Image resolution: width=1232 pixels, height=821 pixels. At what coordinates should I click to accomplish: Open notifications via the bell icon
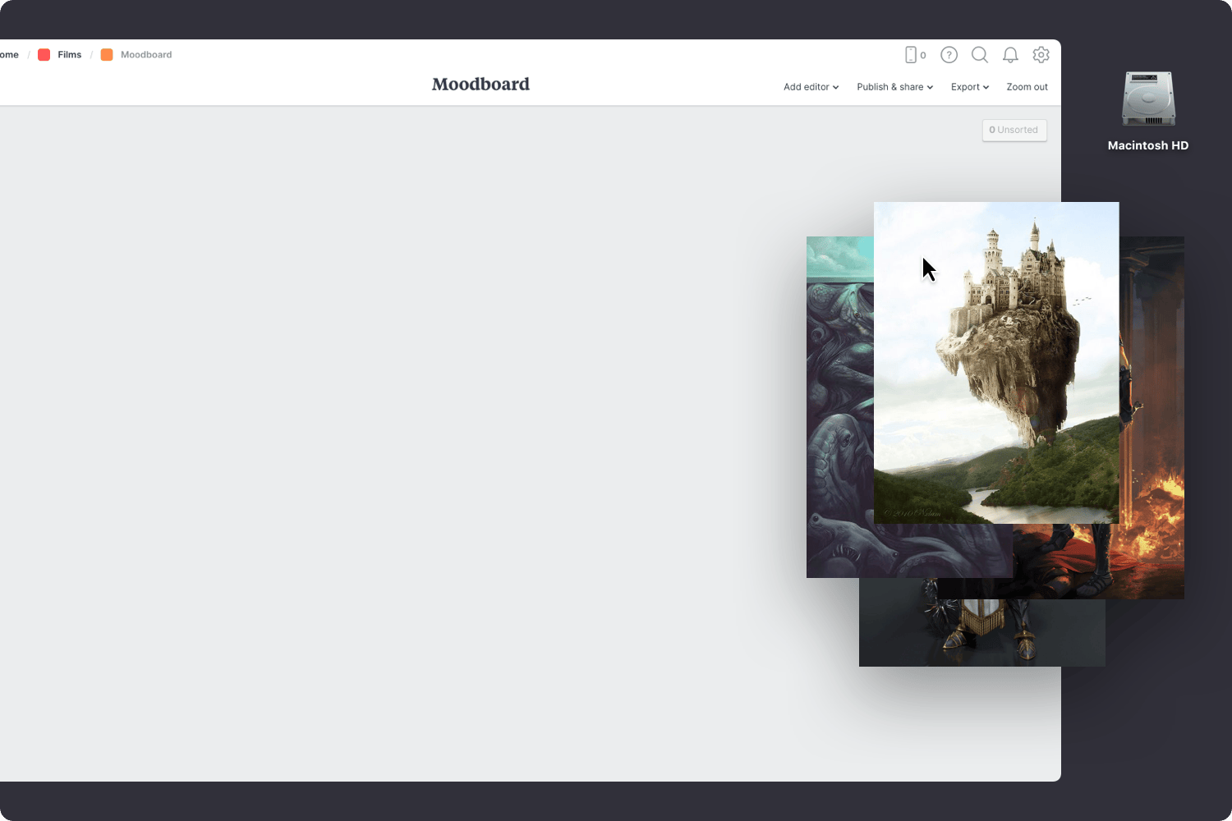click(x=1010, y=54)
